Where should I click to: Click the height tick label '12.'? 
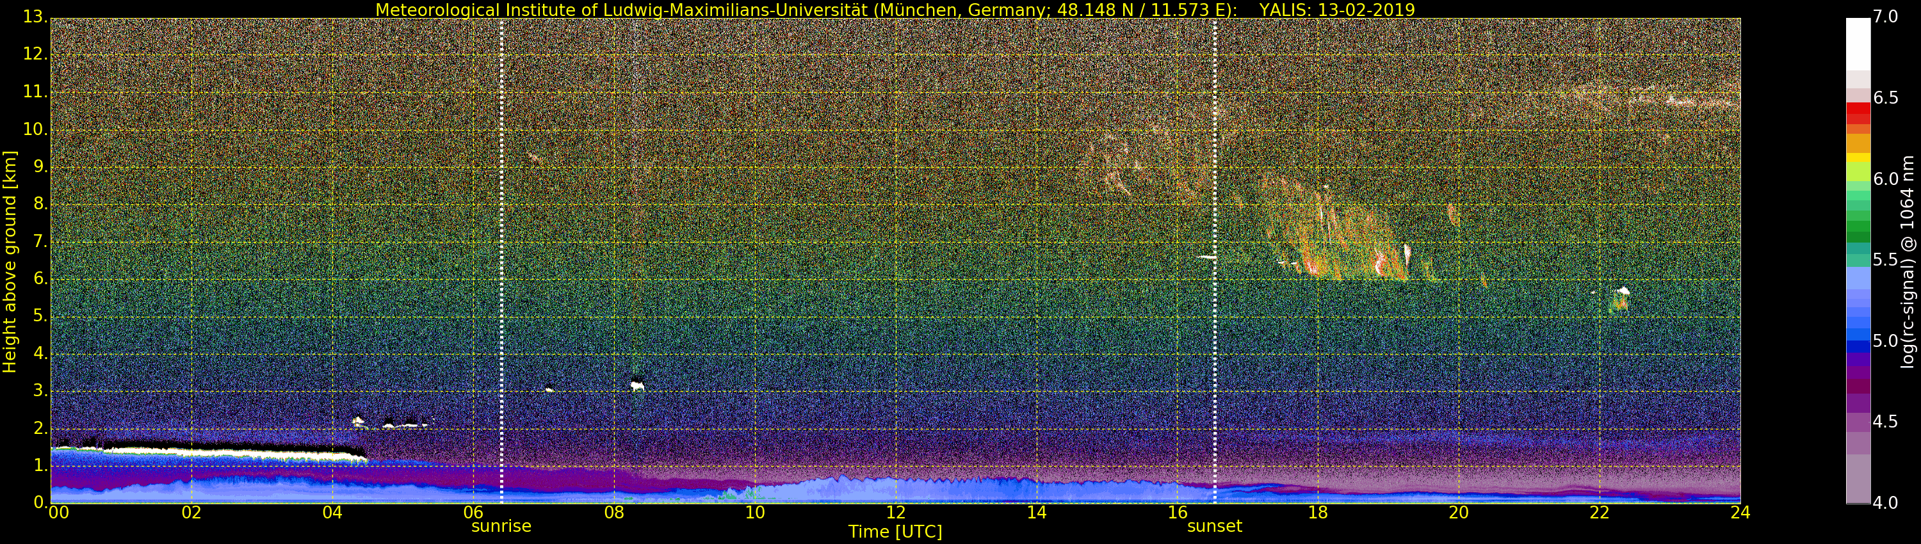tap(35, 54)
